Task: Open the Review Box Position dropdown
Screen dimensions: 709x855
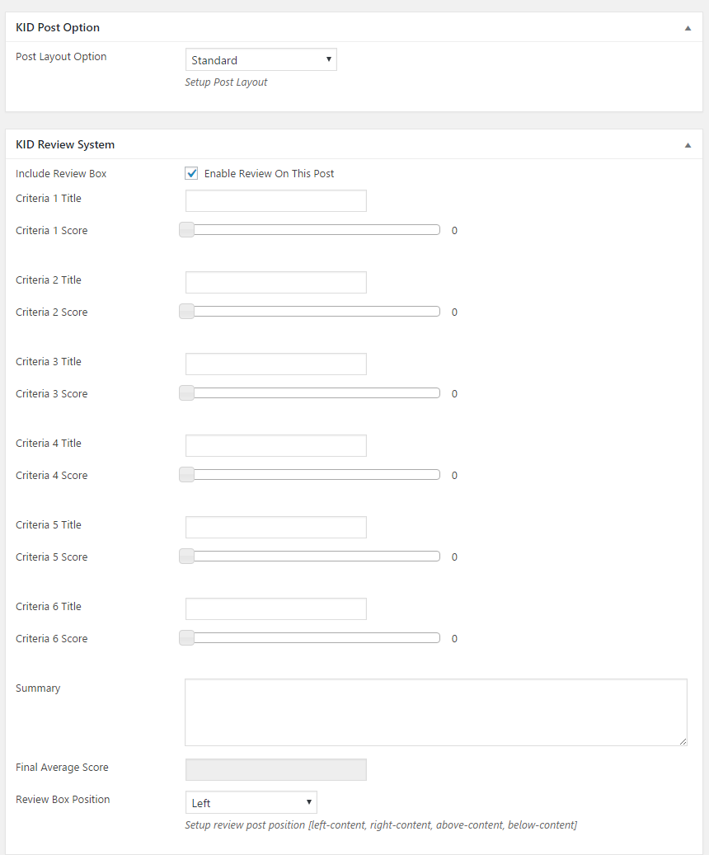Action: [x=251, y=803]
